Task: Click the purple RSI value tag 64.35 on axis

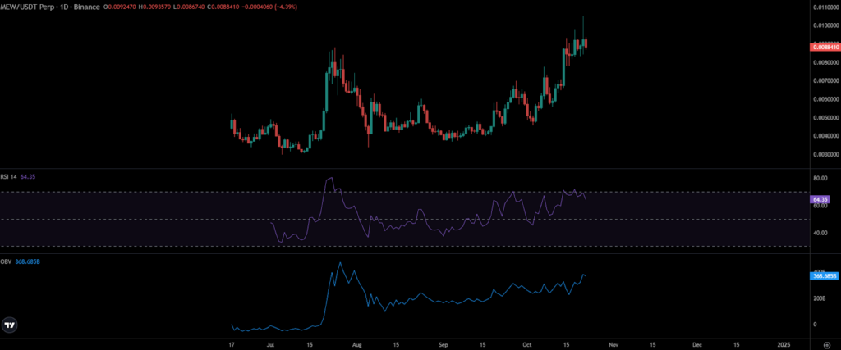Action: (x=820, y=199)
